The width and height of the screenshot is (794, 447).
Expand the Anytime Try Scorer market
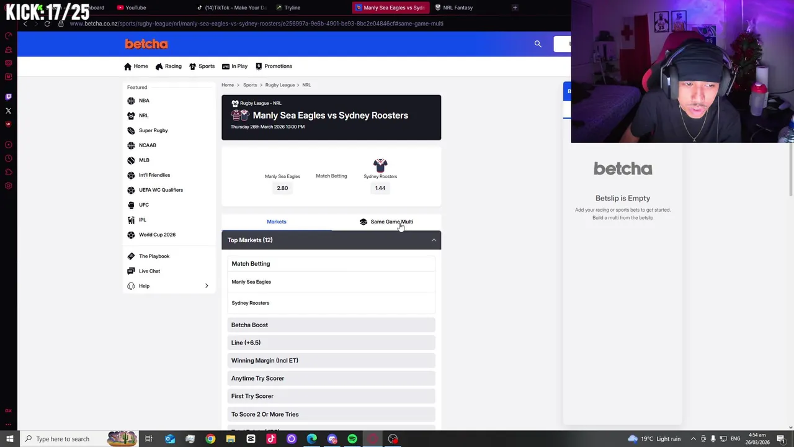coord(331,378)
